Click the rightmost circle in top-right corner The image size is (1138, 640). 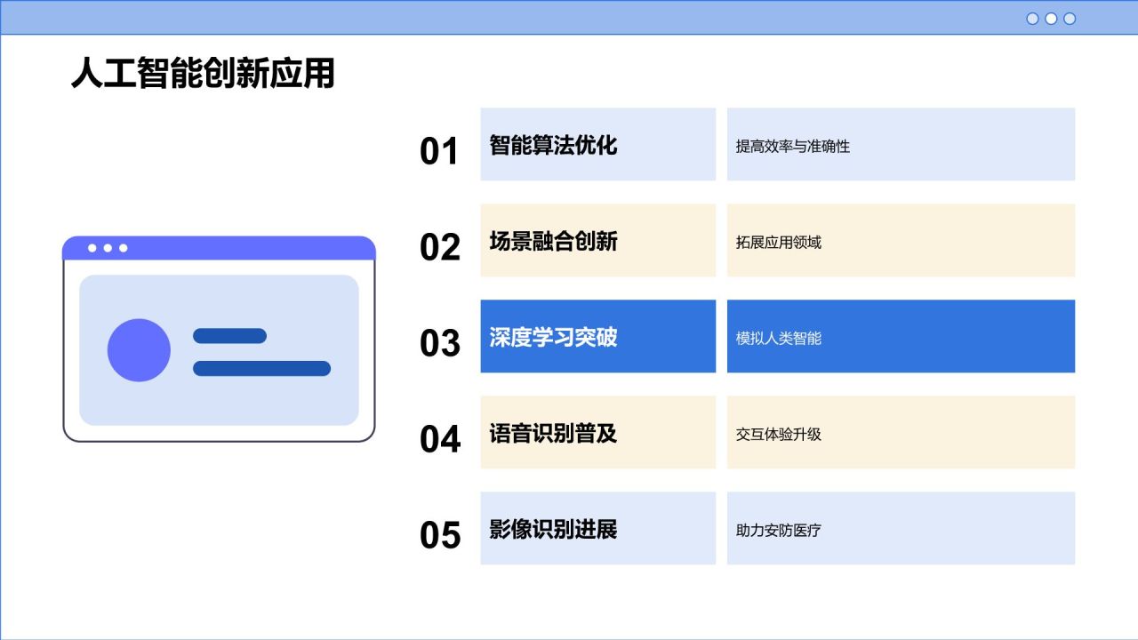click(1070, 19)
